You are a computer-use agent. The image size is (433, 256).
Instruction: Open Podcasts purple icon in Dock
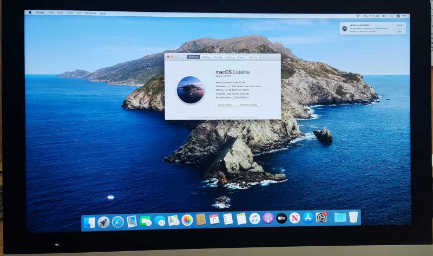pos(268,219)
